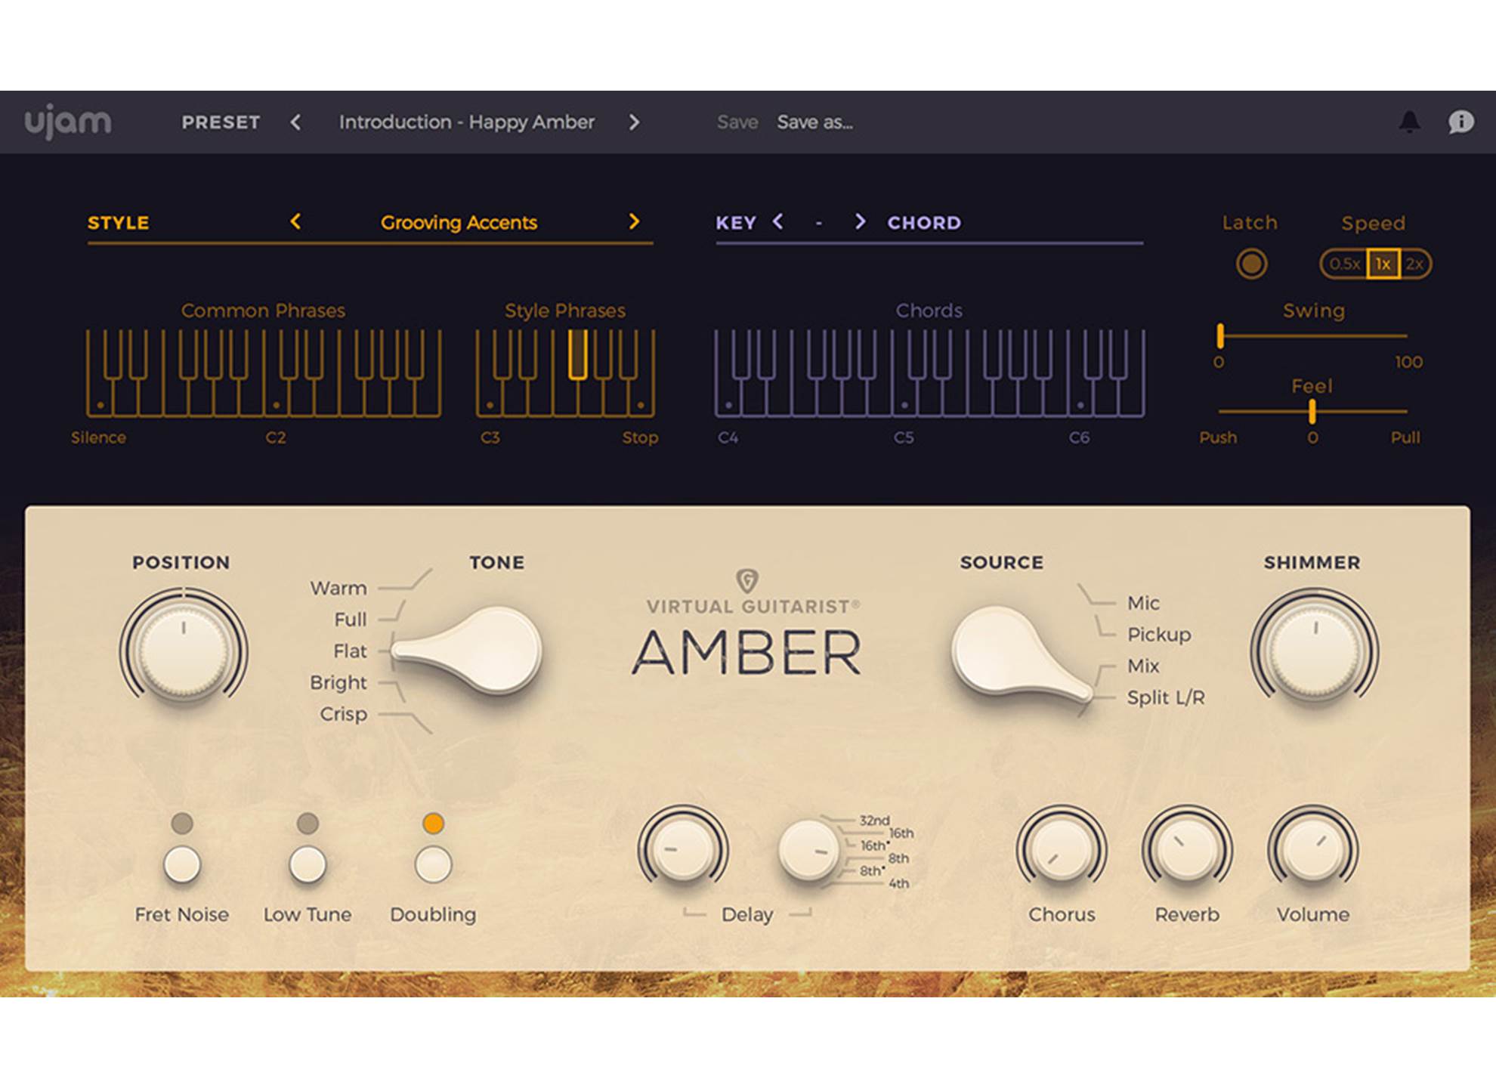Screen dimensions: 1496x1088
Task: Go to next preset arrow
Action: point(634,122)
